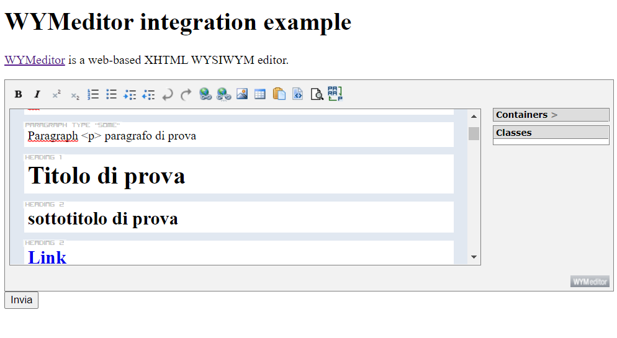
Task: Open the WYMeditor logo link
Action: 590,282
